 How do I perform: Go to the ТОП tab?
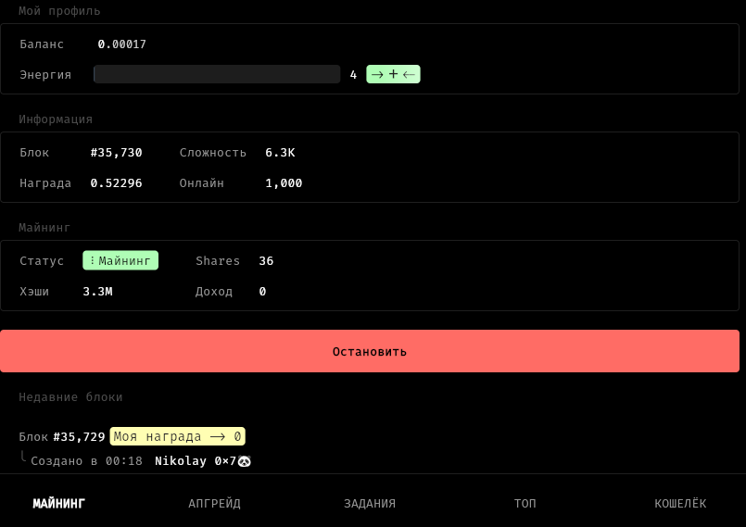pyautogui.click(x=525, y=503)
